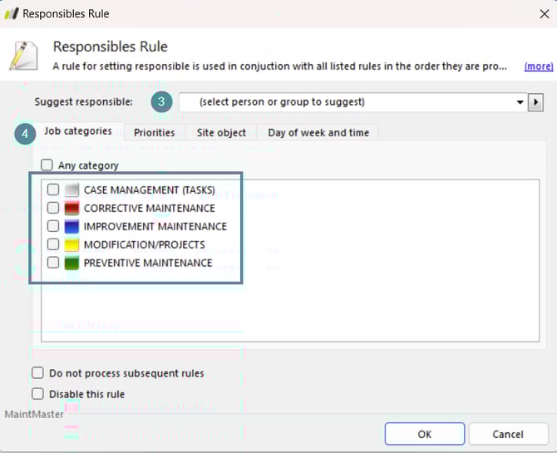This screenshot has height=453, width=557.
Task: Check the Preventive Maintenance checkbox
Action: click(x=53, y=263)
